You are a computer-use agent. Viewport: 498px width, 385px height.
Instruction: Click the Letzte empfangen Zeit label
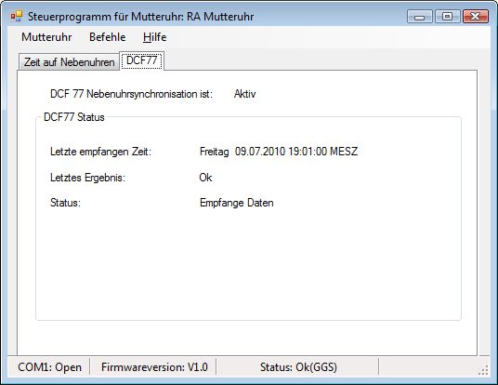pos(100,152)
